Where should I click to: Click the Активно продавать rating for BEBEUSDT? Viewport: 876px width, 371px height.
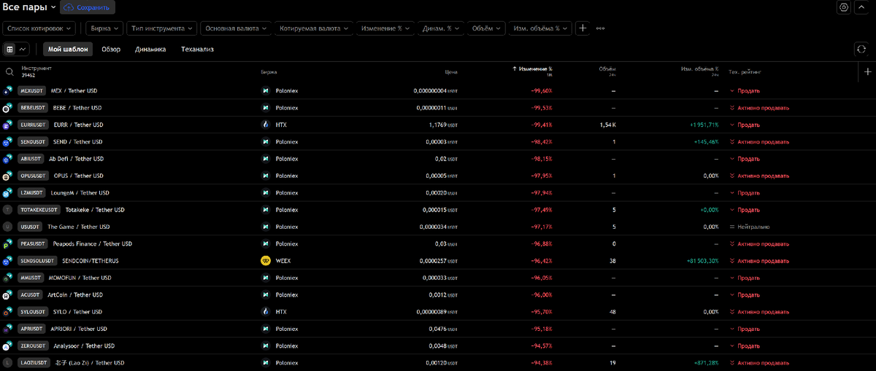[763, 108]
